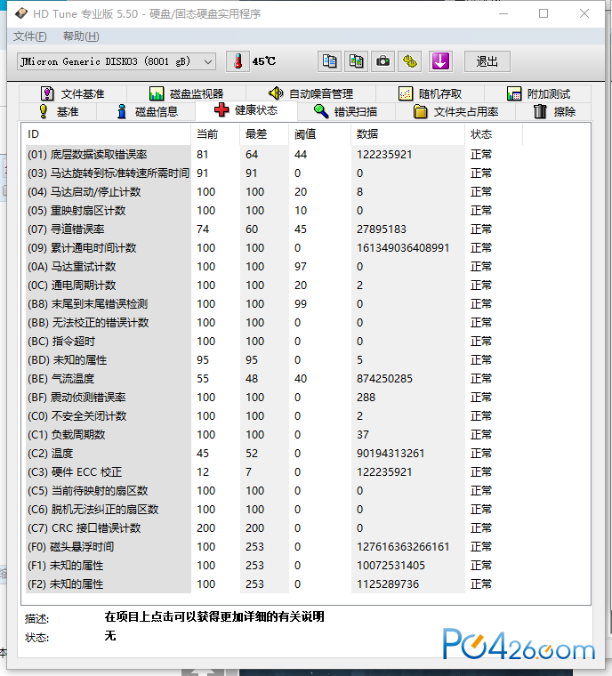The height and width of the screenshot is (676, 612).
Task: Select row (BD) 未知的属性
Action: 273,360
